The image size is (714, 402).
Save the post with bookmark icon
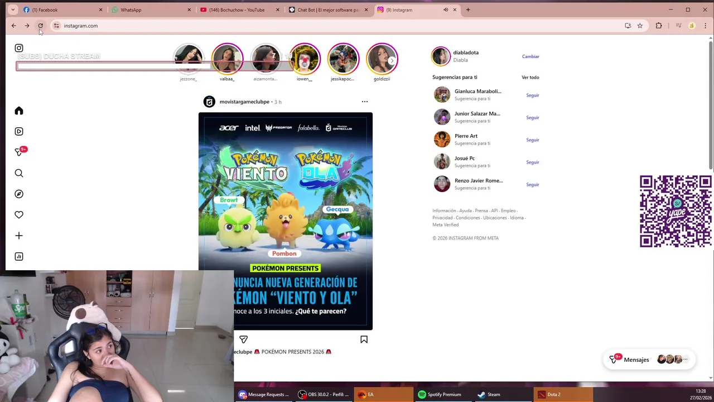(x=364, y=339)
